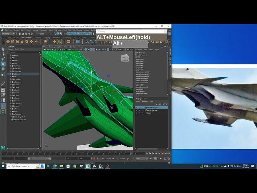Toggle the Outliner toolbox button
This screenshot has height=193, width=257.
(3, 105)
